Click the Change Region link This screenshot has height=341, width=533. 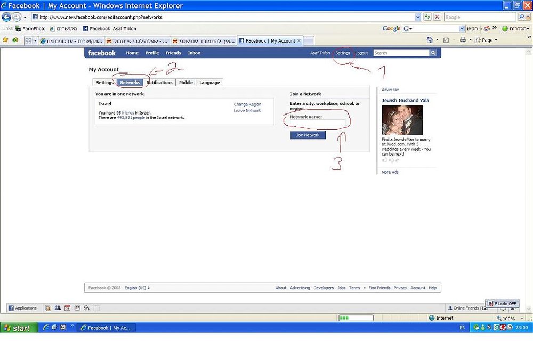(x=247, y=104)
